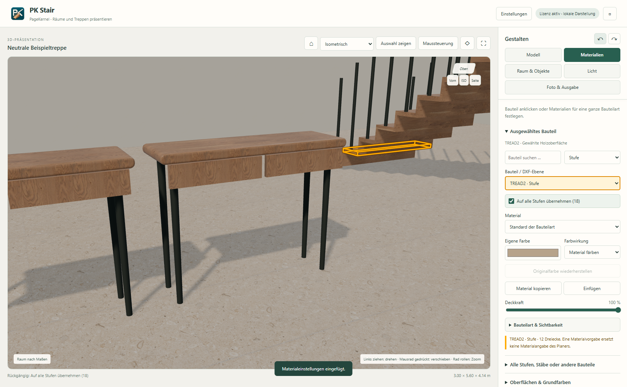Click 'Originalfarbe wiederherstellen' button

(x=562, y=271)
